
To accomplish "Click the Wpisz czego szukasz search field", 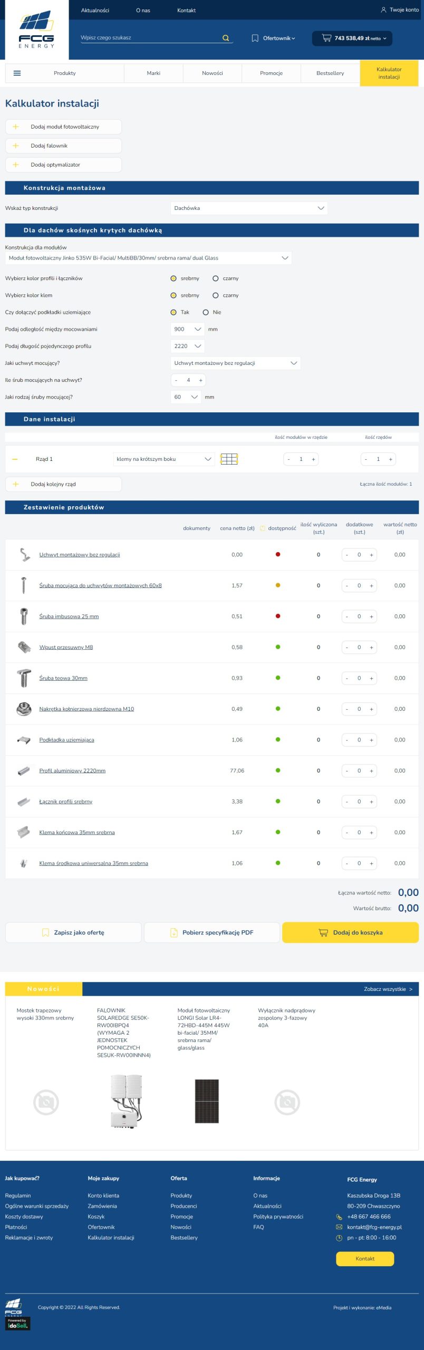I will tap(150, 38).
